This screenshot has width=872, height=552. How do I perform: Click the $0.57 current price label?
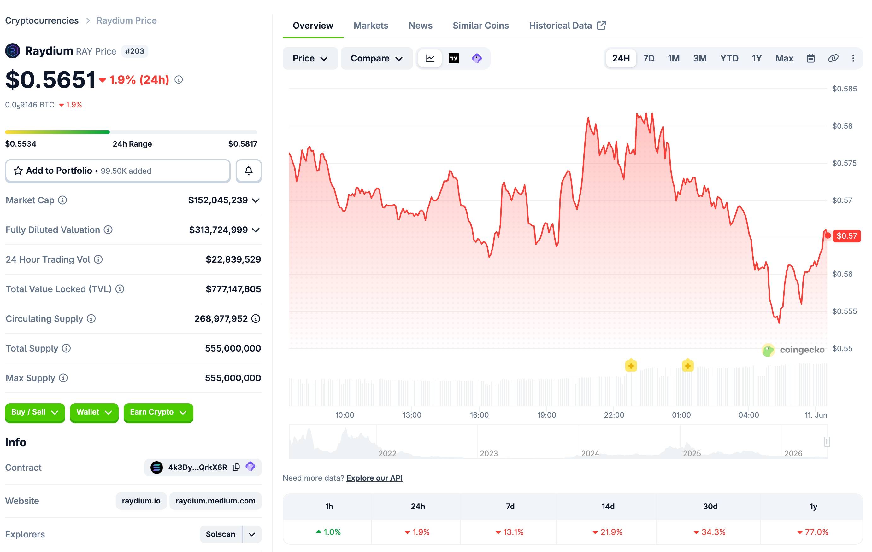click(847, 236)
